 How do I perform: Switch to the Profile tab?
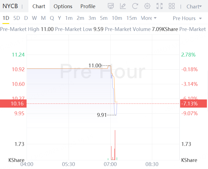(x=88, y=6)
